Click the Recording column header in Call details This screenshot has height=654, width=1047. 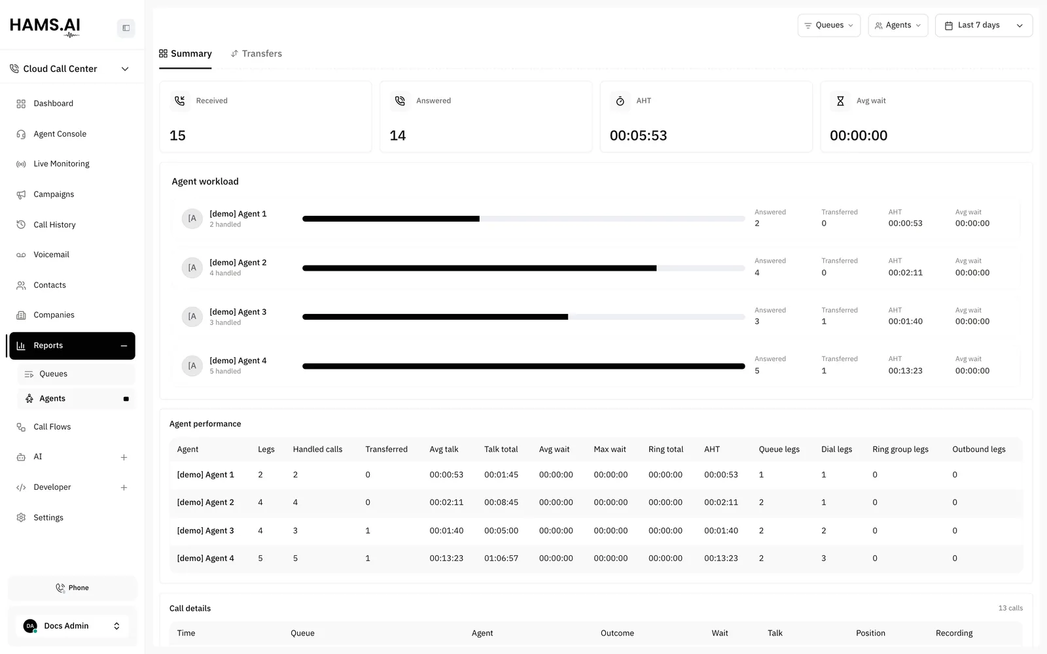[x=953, y=633]
